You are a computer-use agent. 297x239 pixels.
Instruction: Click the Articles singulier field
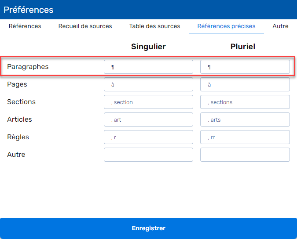pos(149,119)
